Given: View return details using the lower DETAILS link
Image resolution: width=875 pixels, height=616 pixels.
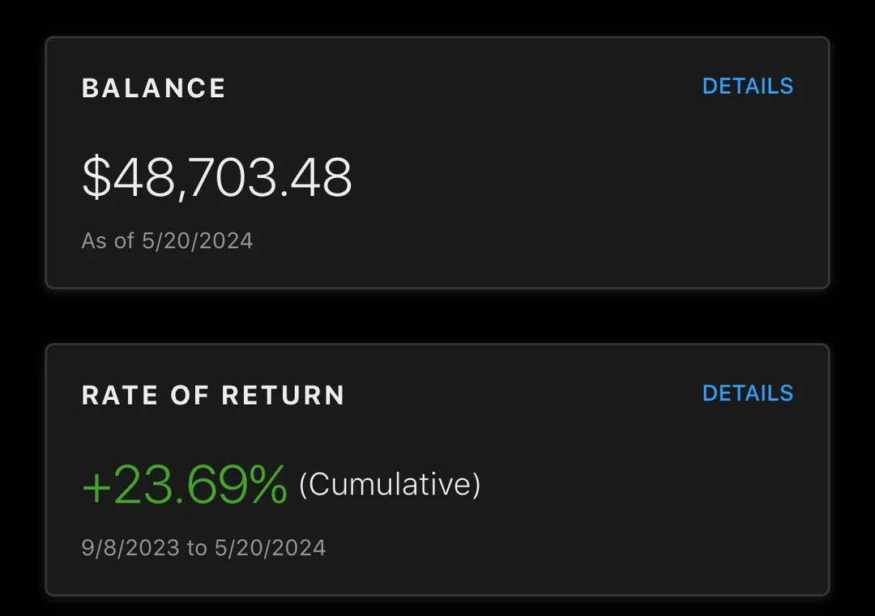Looking at the screenshot, I should [747, 393].
